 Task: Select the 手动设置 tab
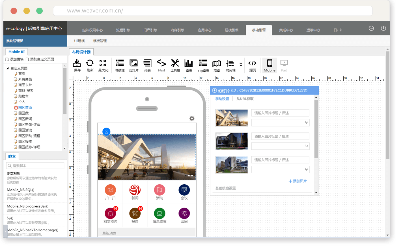222,99
